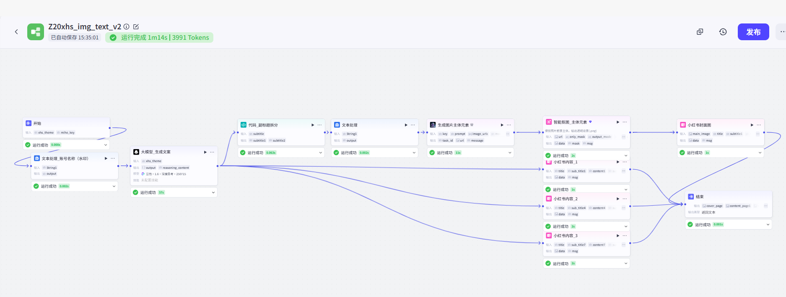Expand the 0.063s run result
Viewport: 786px width, 297px height.
pyautogui.click(x=321, y=153)
